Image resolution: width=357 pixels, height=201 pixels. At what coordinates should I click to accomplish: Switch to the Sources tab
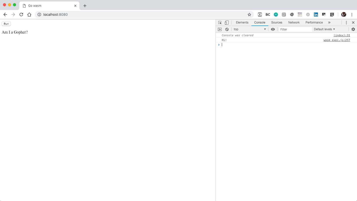(277, 22)
